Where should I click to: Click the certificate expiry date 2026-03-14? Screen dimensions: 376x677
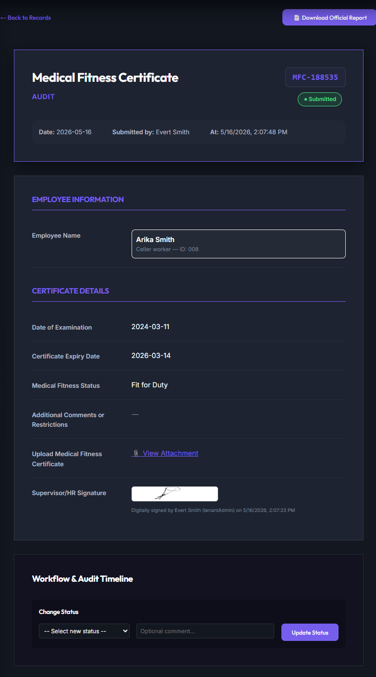click(x=151, y=356)
